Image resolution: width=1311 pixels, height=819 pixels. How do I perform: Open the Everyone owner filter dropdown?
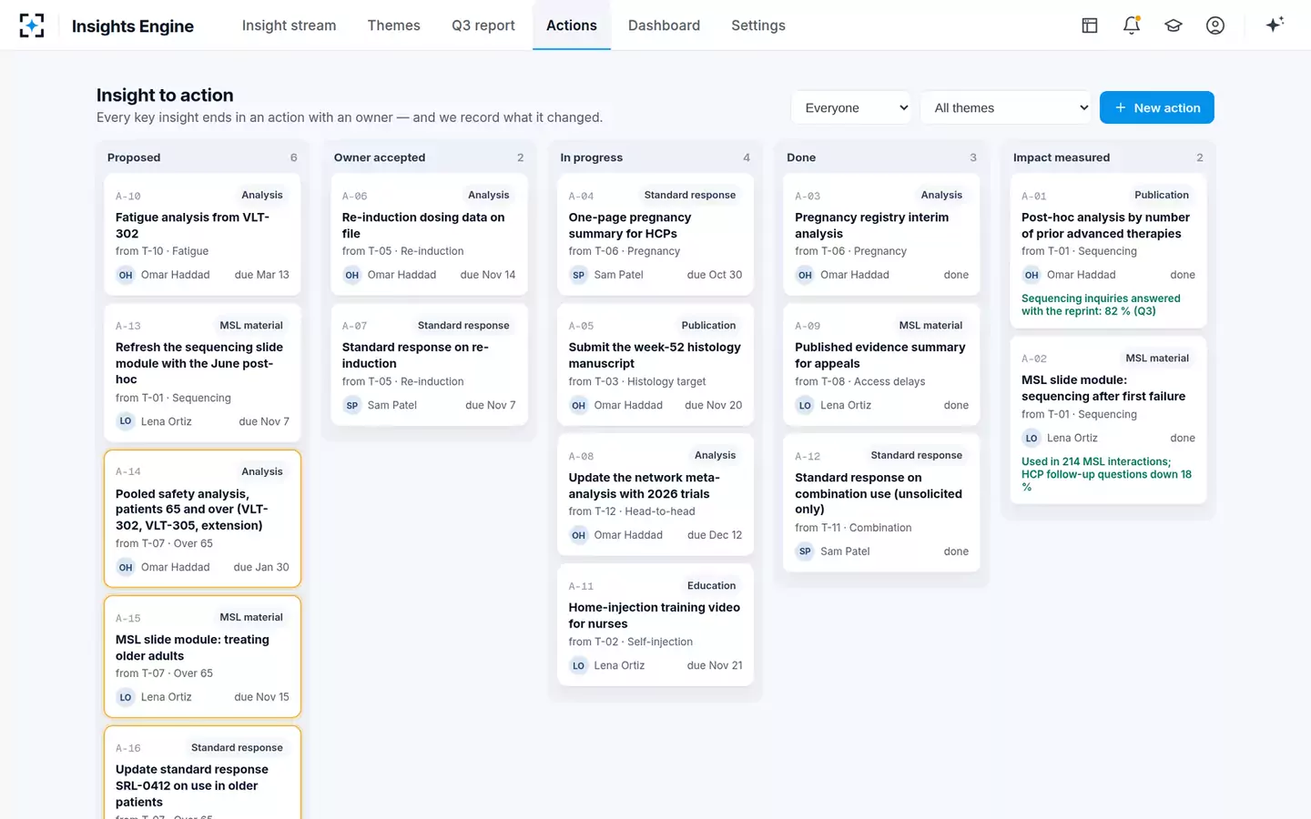click(x=852, y=107)
